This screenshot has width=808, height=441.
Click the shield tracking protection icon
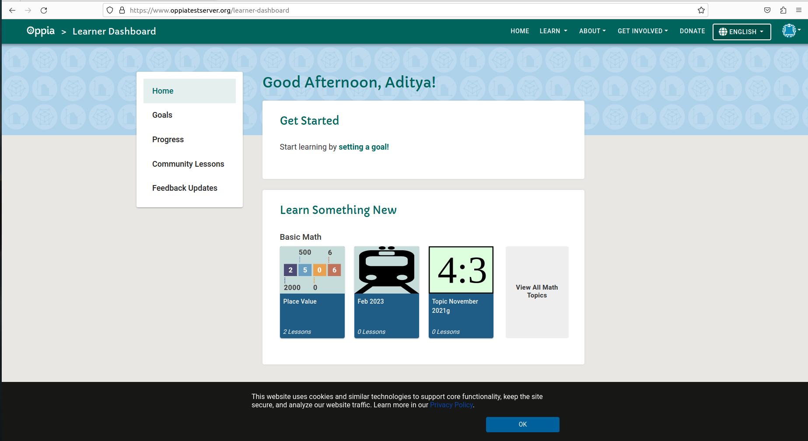tap(110, 10)
